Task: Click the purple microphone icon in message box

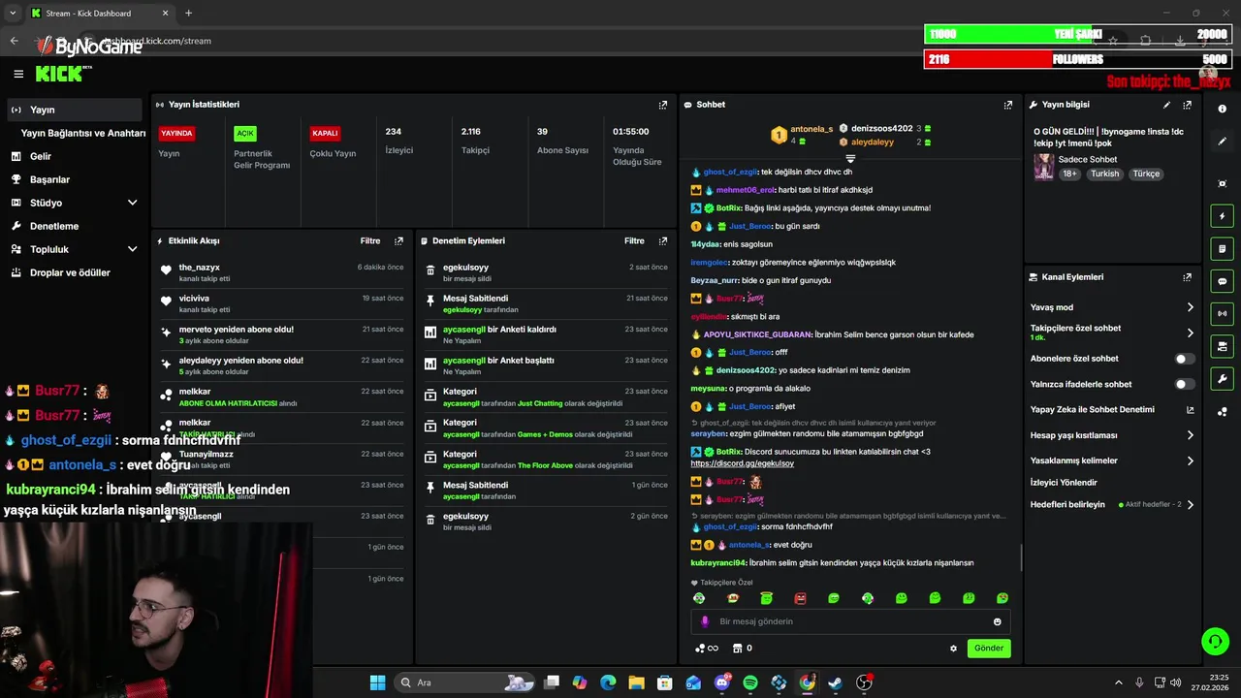Action: (x=705, y=621)
